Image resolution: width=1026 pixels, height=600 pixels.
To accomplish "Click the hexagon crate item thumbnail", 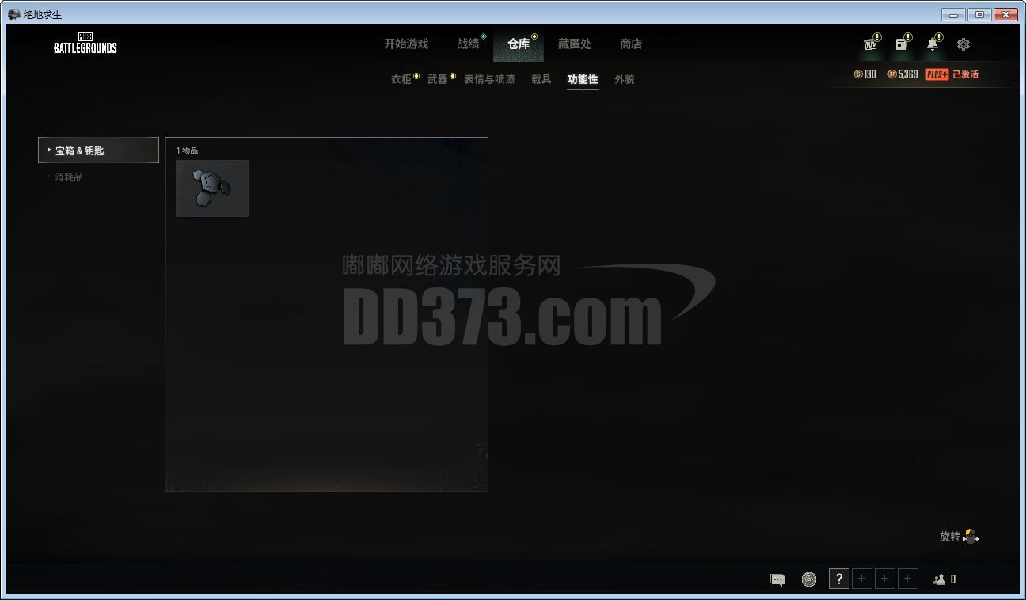I will [x=212, y=188].
